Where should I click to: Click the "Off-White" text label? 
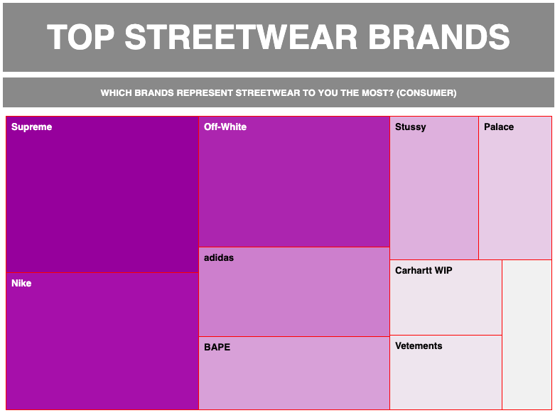coord(225,127)
